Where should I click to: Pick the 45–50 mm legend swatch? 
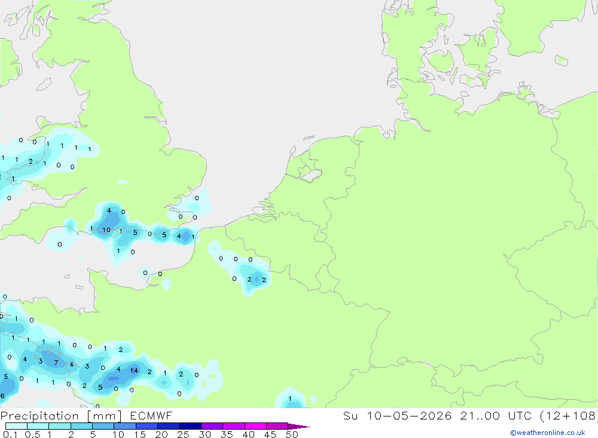pyautogui.click(x=277, y=426)
